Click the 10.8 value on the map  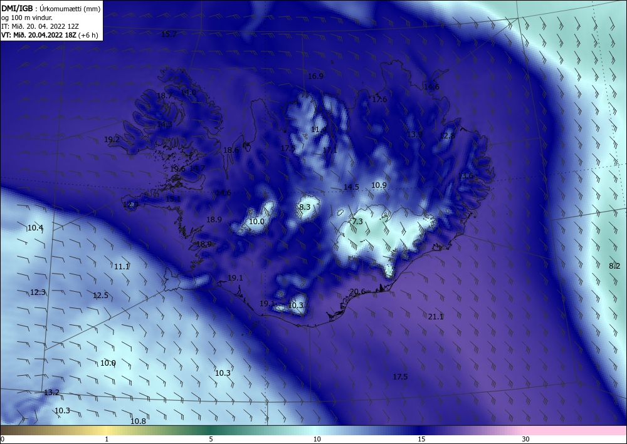click(x=138, y=421)
